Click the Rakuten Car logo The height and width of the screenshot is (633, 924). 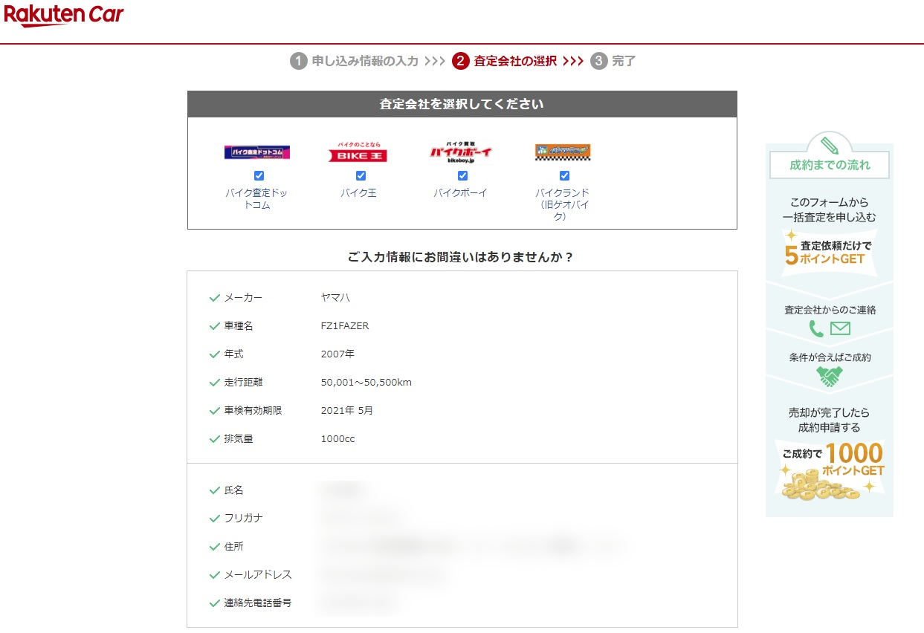[64, 16]
